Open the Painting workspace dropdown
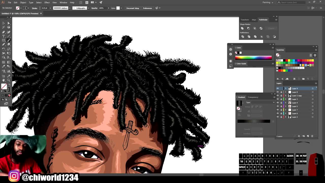 (268, 2)
